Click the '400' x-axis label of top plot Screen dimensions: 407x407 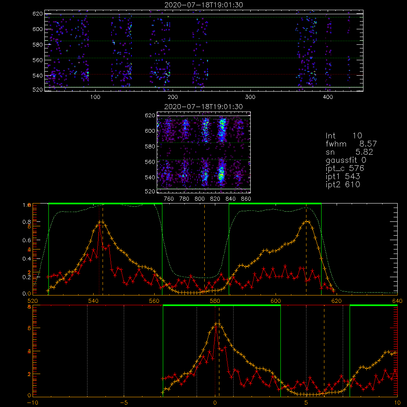point(328,97)
